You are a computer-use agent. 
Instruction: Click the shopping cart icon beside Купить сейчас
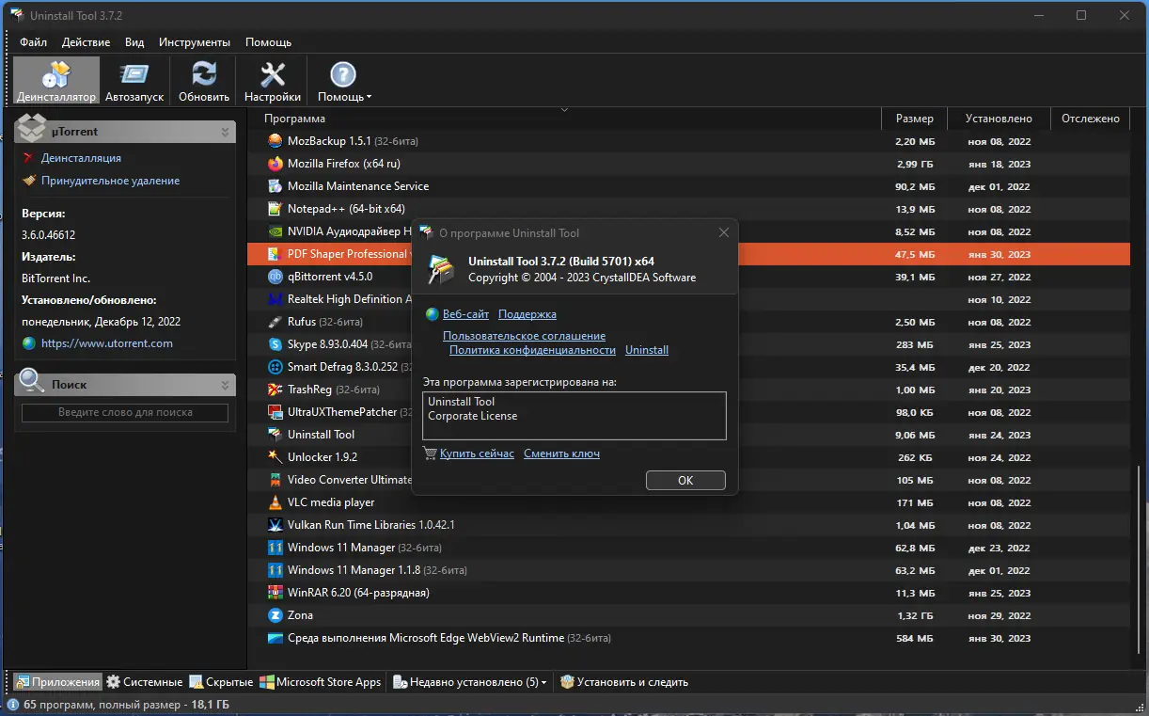pos(430,453)
